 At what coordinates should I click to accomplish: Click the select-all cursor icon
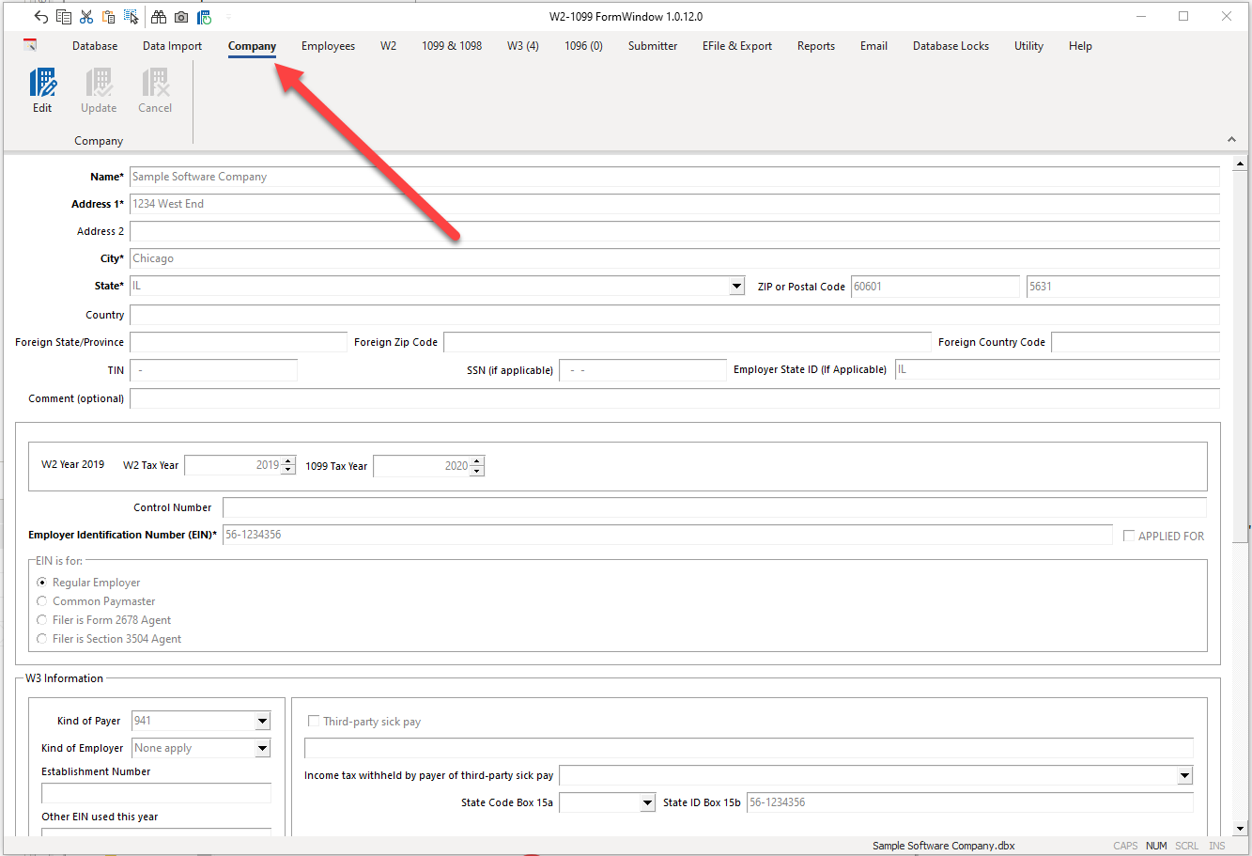[131, 17]
